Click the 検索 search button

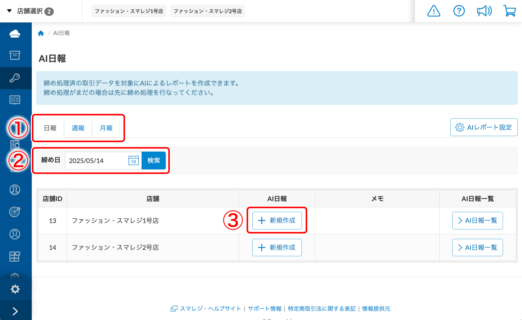(153, 161)
